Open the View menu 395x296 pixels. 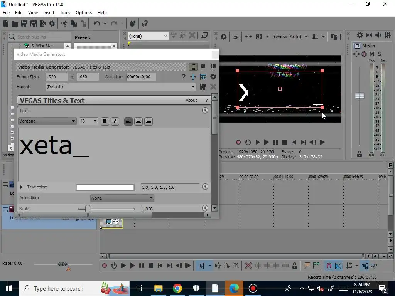point(33,13)
